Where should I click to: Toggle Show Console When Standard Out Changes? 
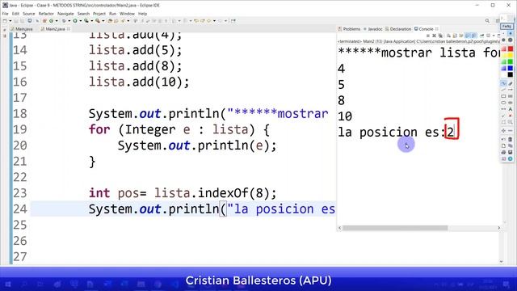click(468, 36)
